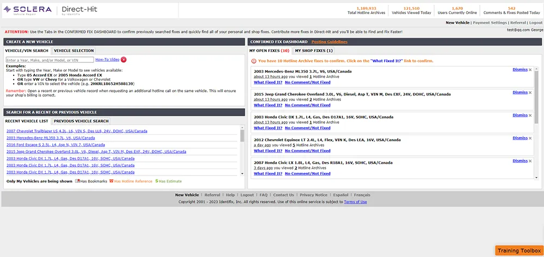Open the Previous Vehicle Search tab
The image size is (544, 257).
coord(81,121)
